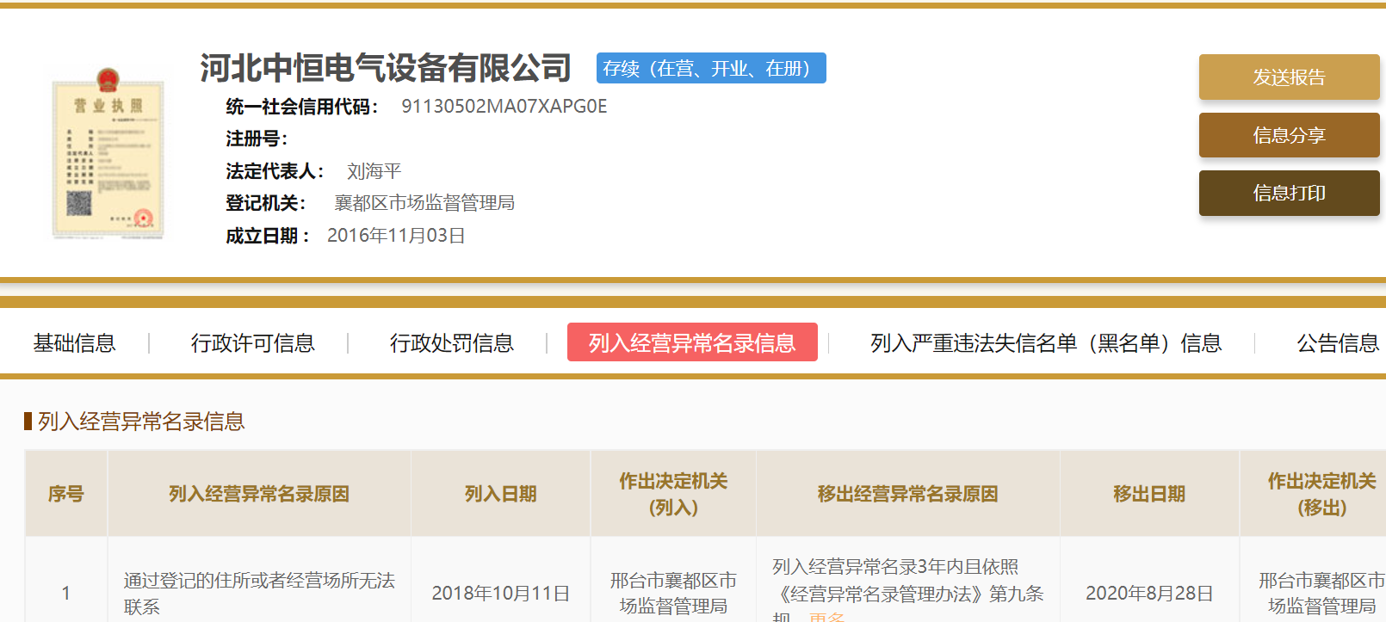Select the 列入经营异常名录信息 tab
Image resolution: width=1386 pixels, height=622 pixels.
[x=692, y=342]
